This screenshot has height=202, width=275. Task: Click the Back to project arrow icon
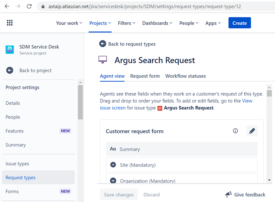[10, 70]
